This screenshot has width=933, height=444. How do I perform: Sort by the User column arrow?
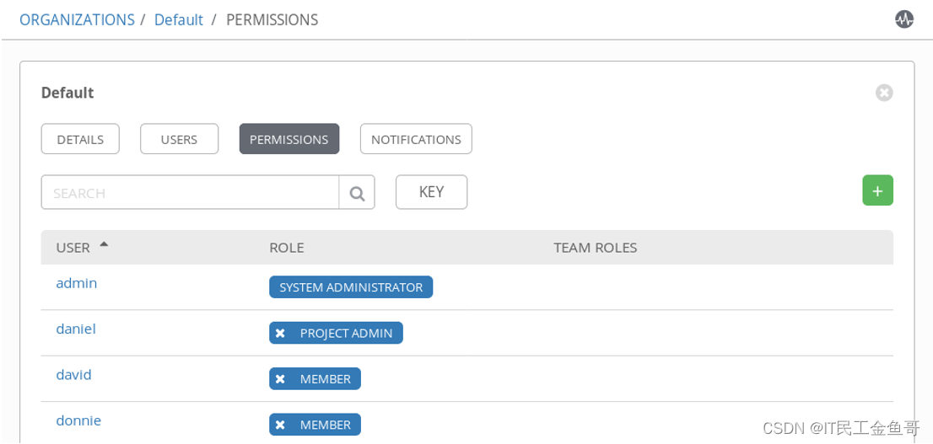pyautogui.click(x=104, y=245)
